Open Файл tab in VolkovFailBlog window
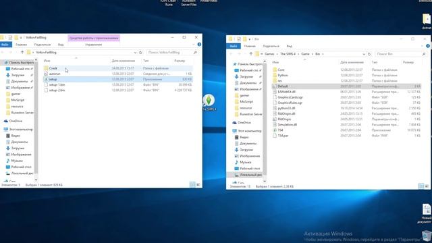The height and width of the screenshot is (243, 432). pos(5,45)
